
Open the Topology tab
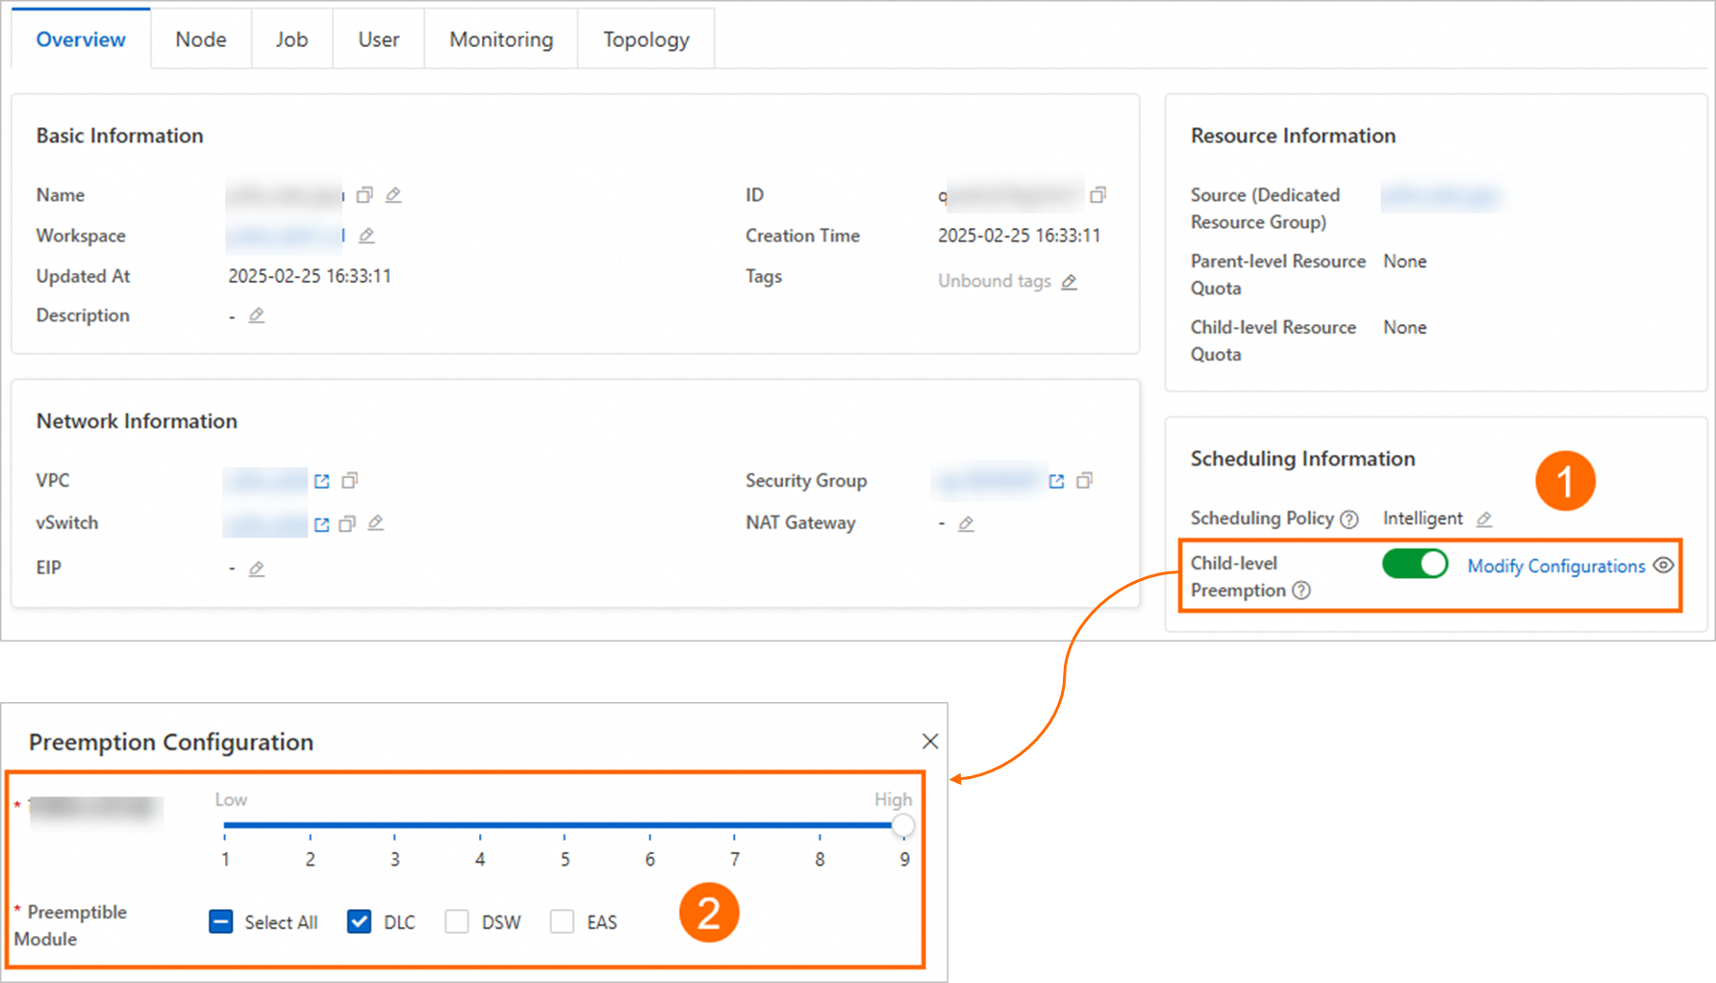coord(646,39)
